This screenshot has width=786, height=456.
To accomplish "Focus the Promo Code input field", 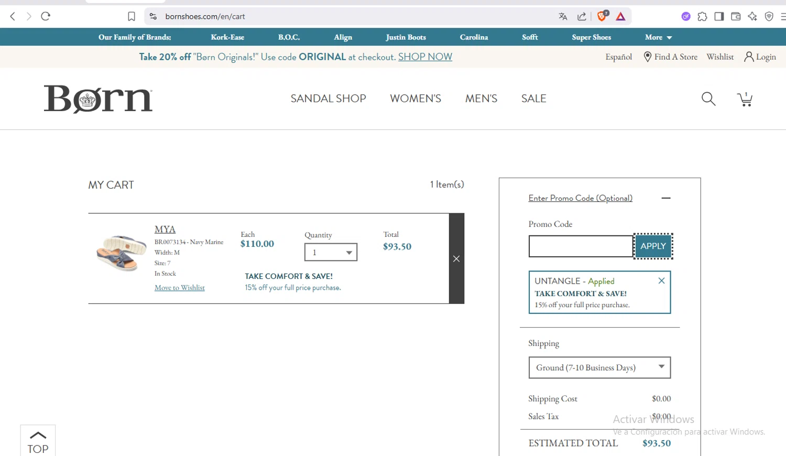I will click(x=581, y=246).
